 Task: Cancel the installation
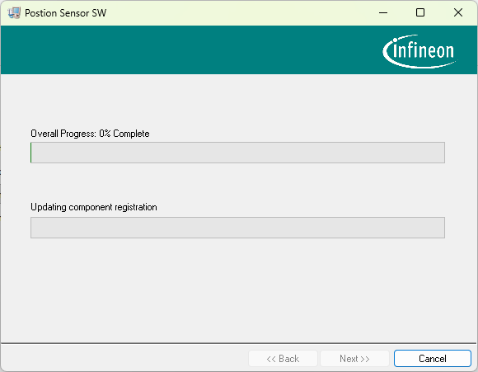[433, 358]
